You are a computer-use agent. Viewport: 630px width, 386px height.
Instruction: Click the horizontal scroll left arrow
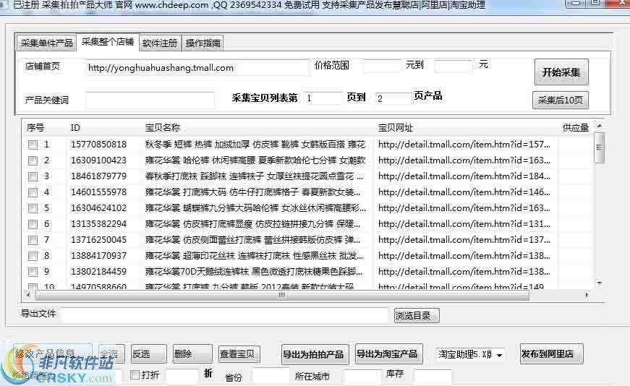coord(27,296)
